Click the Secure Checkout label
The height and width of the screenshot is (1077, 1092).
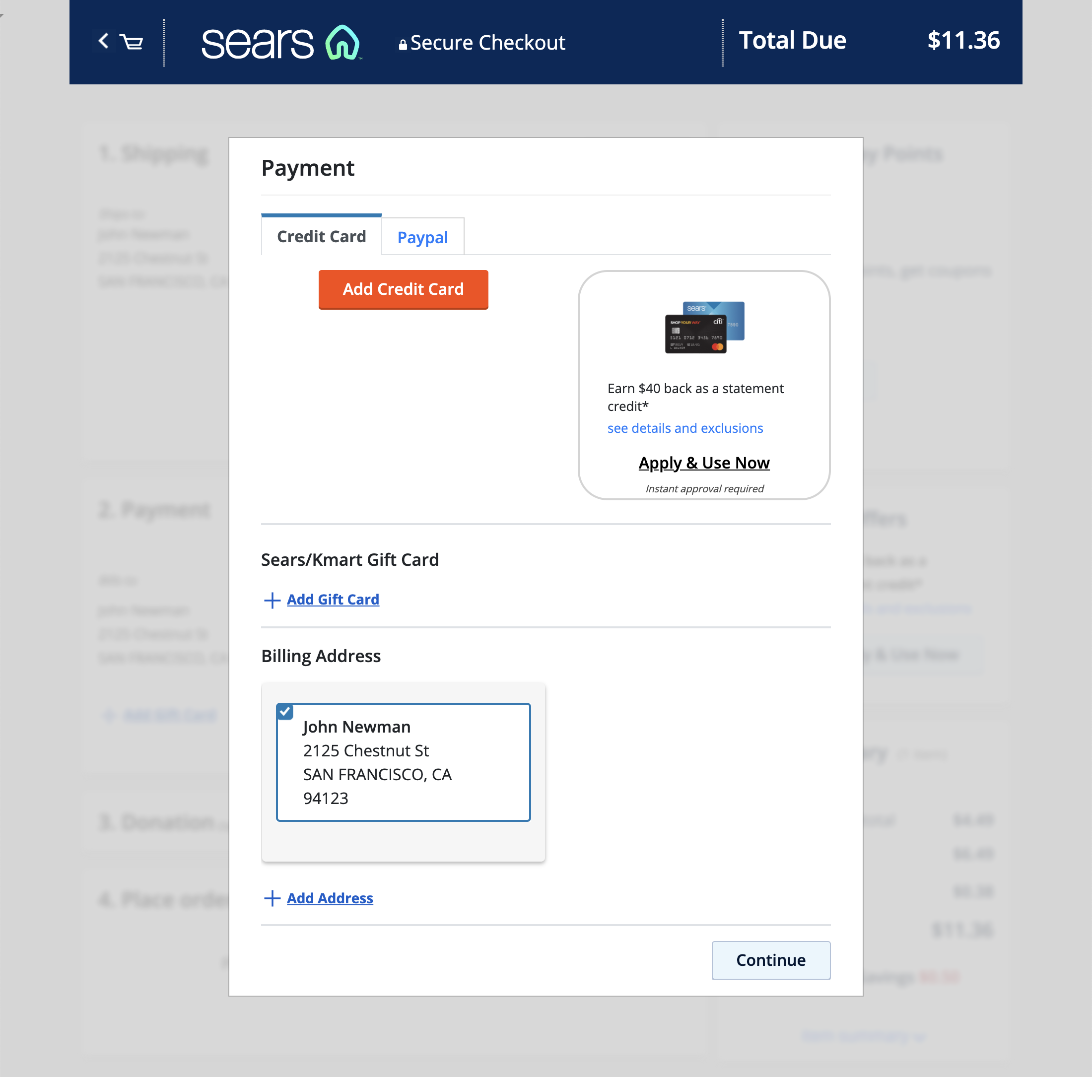[x=487, y=43]
